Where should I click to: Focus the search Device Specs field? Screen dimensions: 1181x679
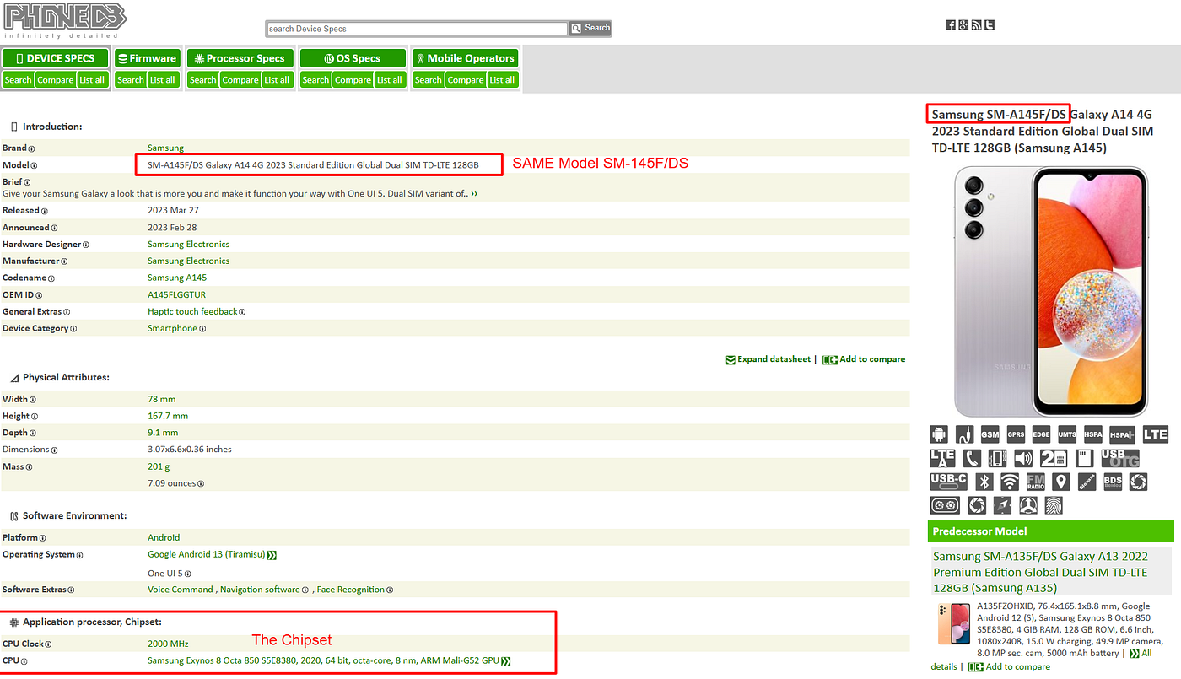(x=417, y=29)
